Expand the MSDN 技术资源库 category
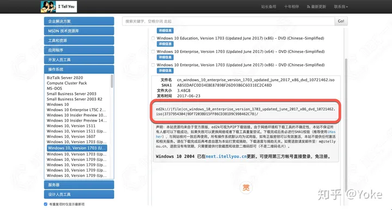The image size is (392, 210). 79,31
